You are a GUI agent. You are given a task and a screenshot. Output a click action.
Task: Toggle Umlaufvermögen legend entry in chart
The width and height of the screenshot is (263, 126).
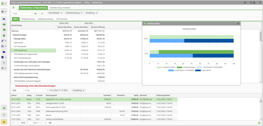click(x=166, y=67)
